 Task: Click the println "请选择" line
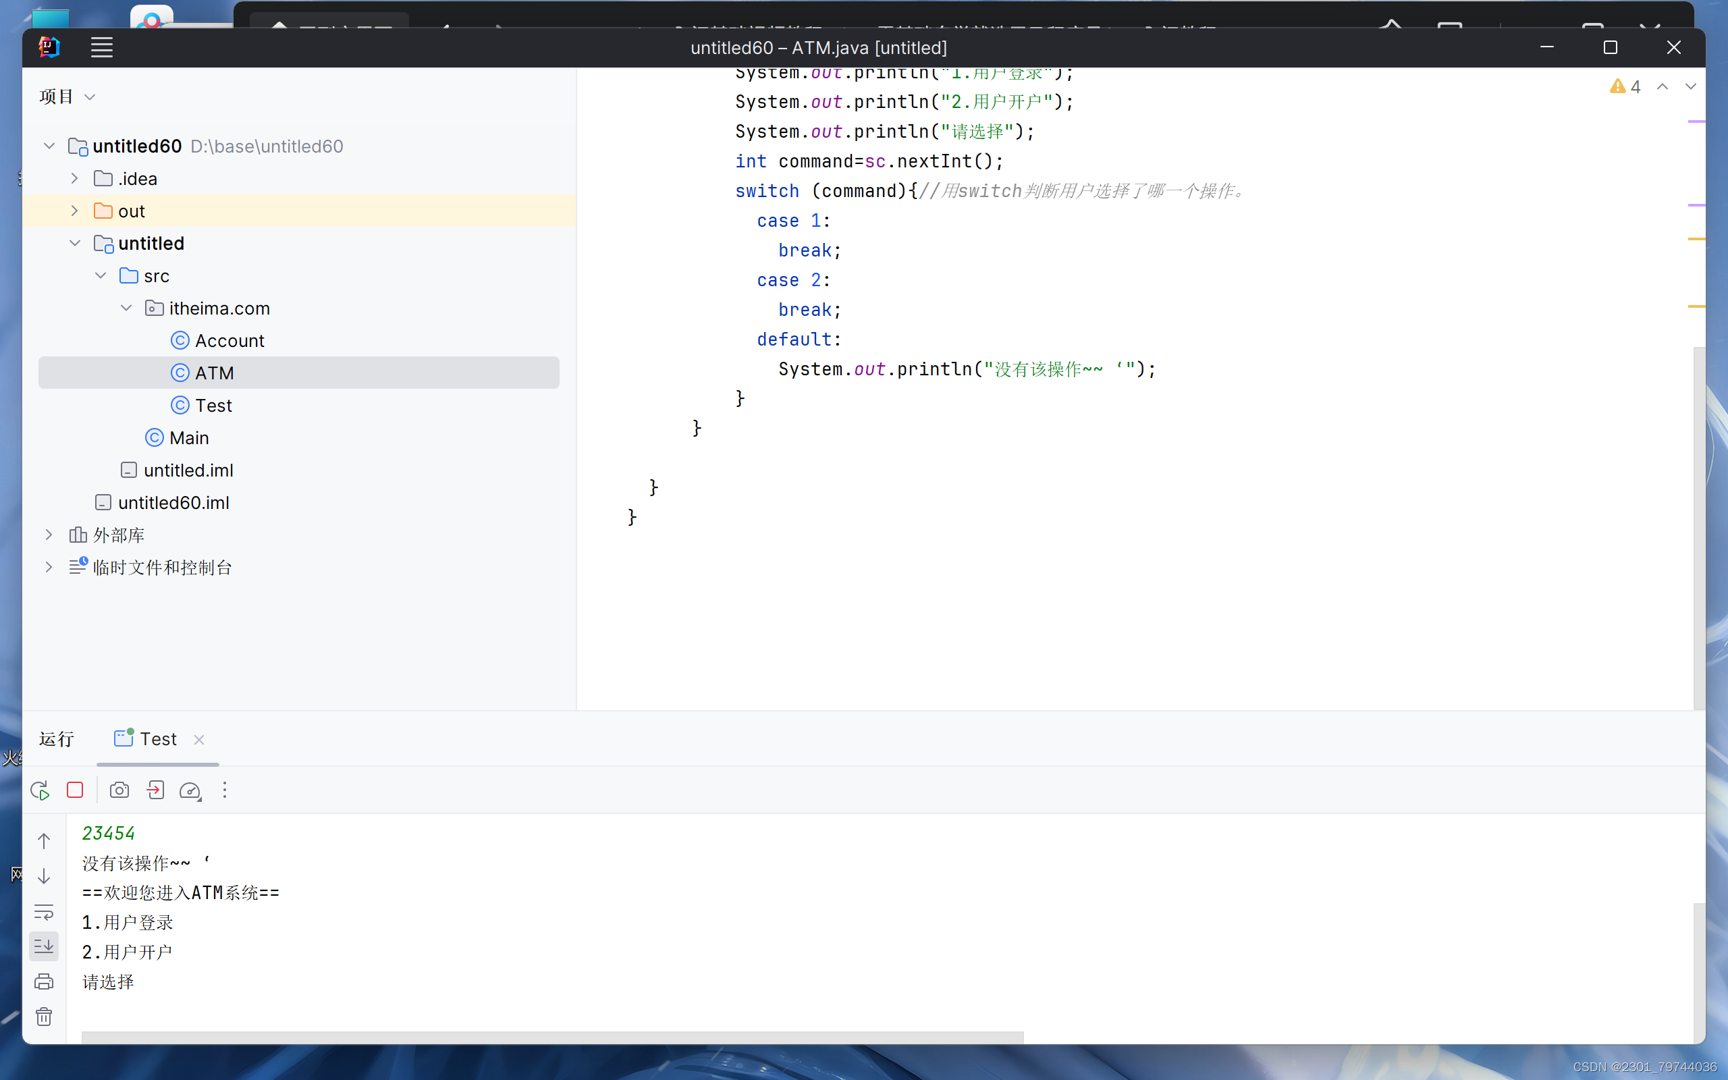(885, 132)
